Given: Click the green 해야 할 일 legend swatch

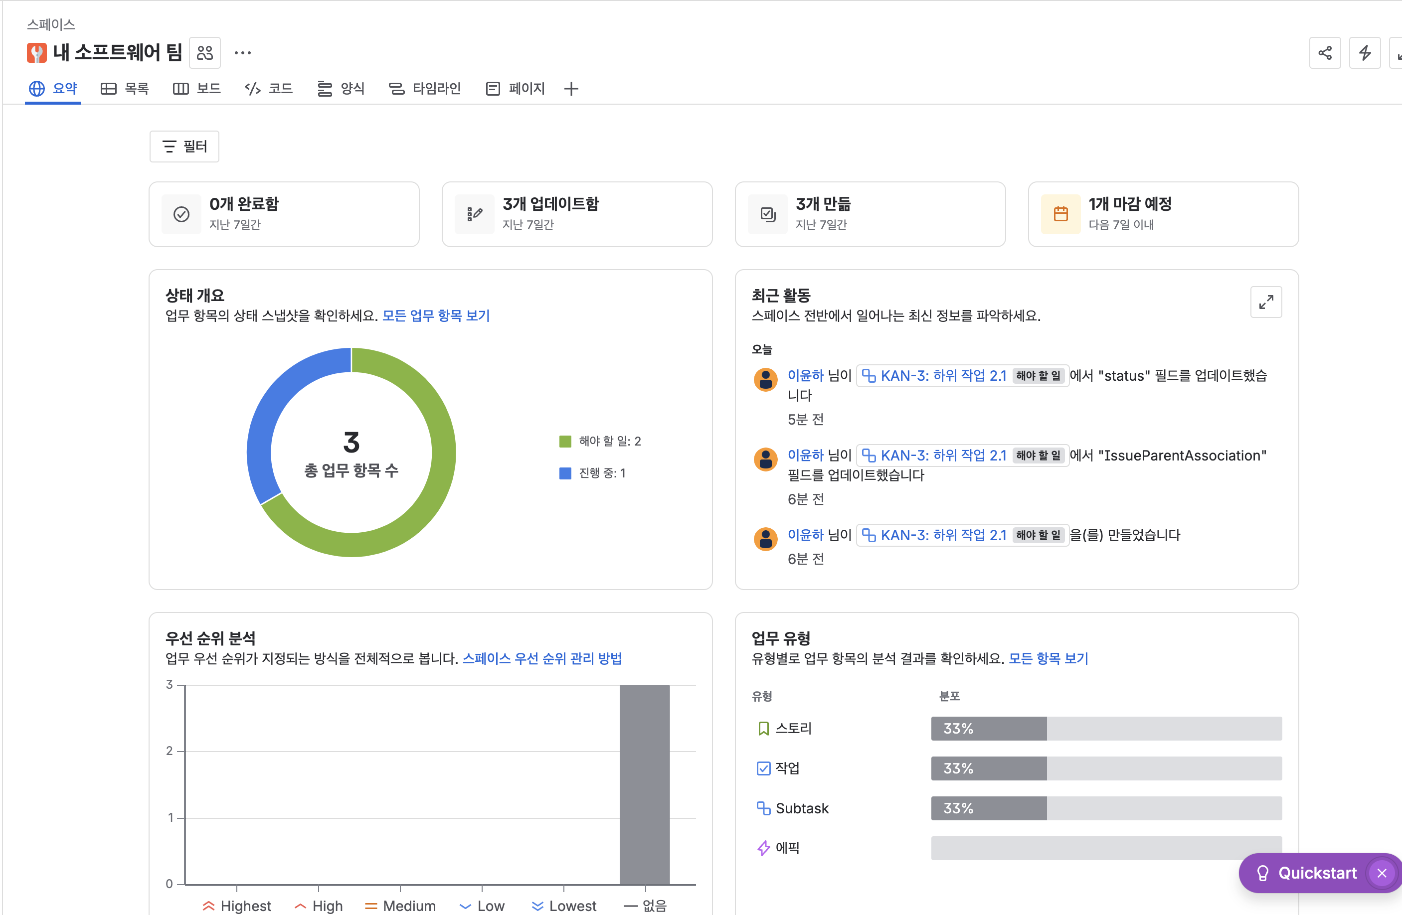Looking at the screenshot, I should [x=565, y=442].
